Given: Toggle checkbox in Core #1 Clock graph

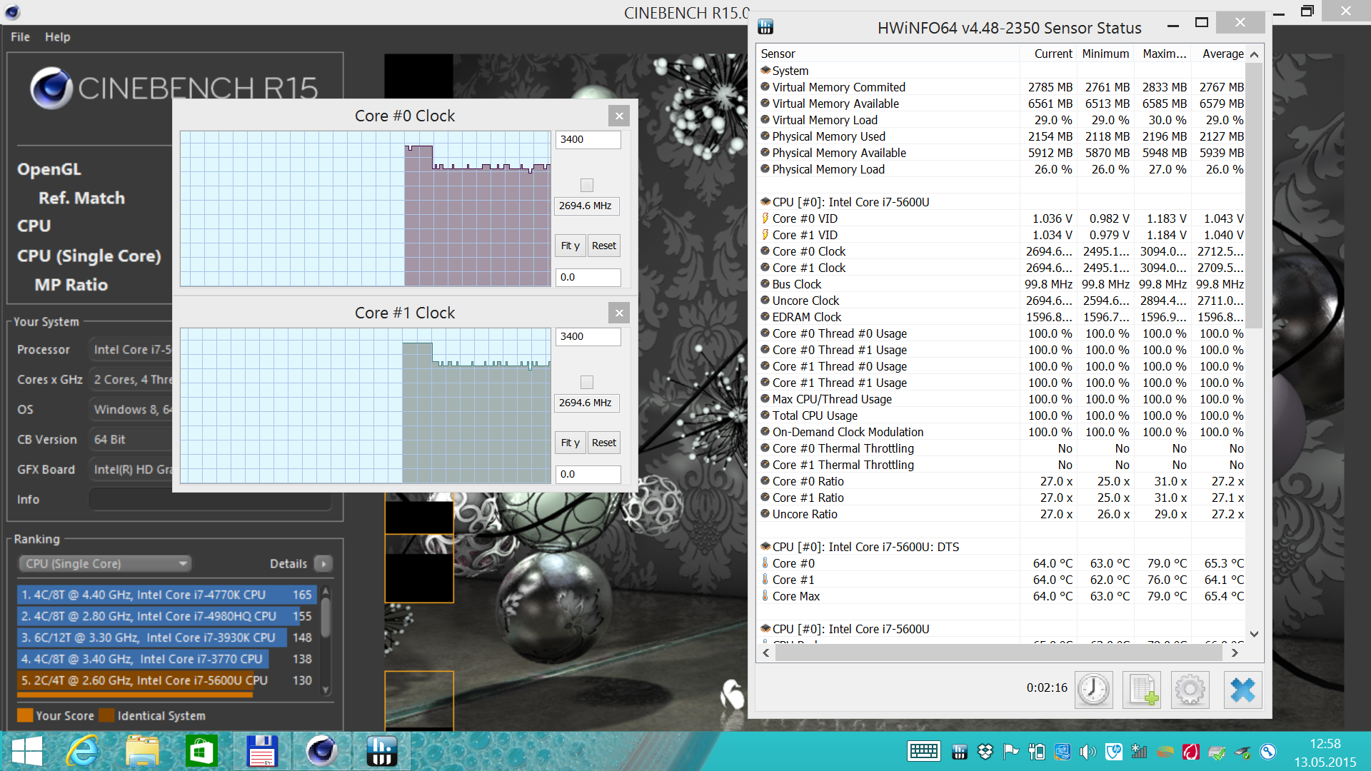Looking at the screenshot, I should 587,383.
